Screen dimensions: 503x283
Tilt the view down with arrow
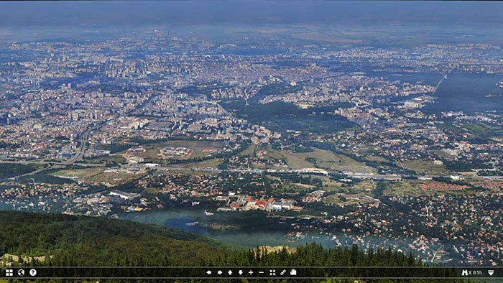tap(241, 272)
